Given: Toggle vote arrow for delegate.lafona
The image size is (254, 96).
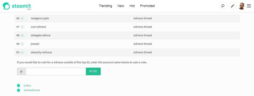Looking at the screenshot, I should (22, 35).
